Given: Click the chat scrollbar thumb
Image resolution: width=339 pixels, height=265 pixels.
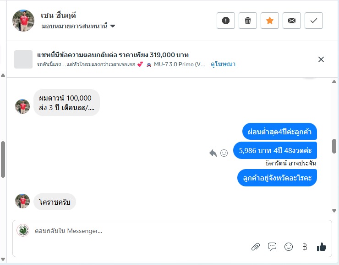Looking at the screenshot, I should point(334,146).
